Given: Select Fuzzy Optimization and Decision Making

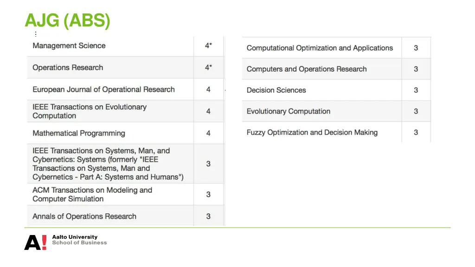Looking at the screenshot, I should [312, 133].
